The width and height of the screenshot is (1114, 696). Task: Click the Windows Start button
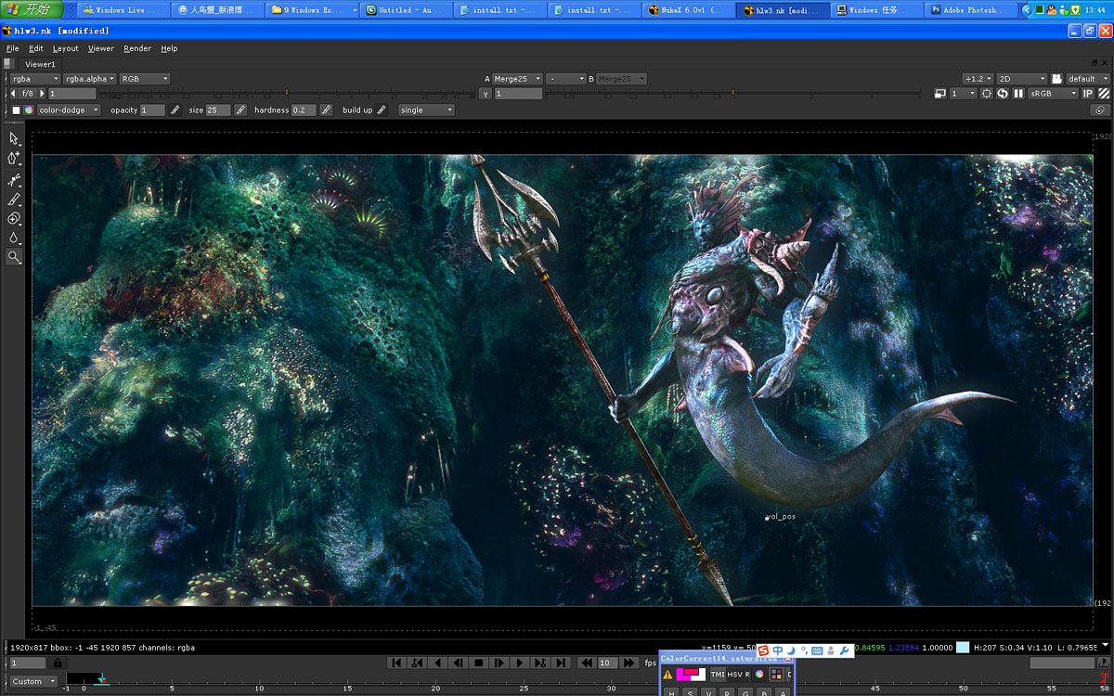pyautogui.click(x=32, y=10)
